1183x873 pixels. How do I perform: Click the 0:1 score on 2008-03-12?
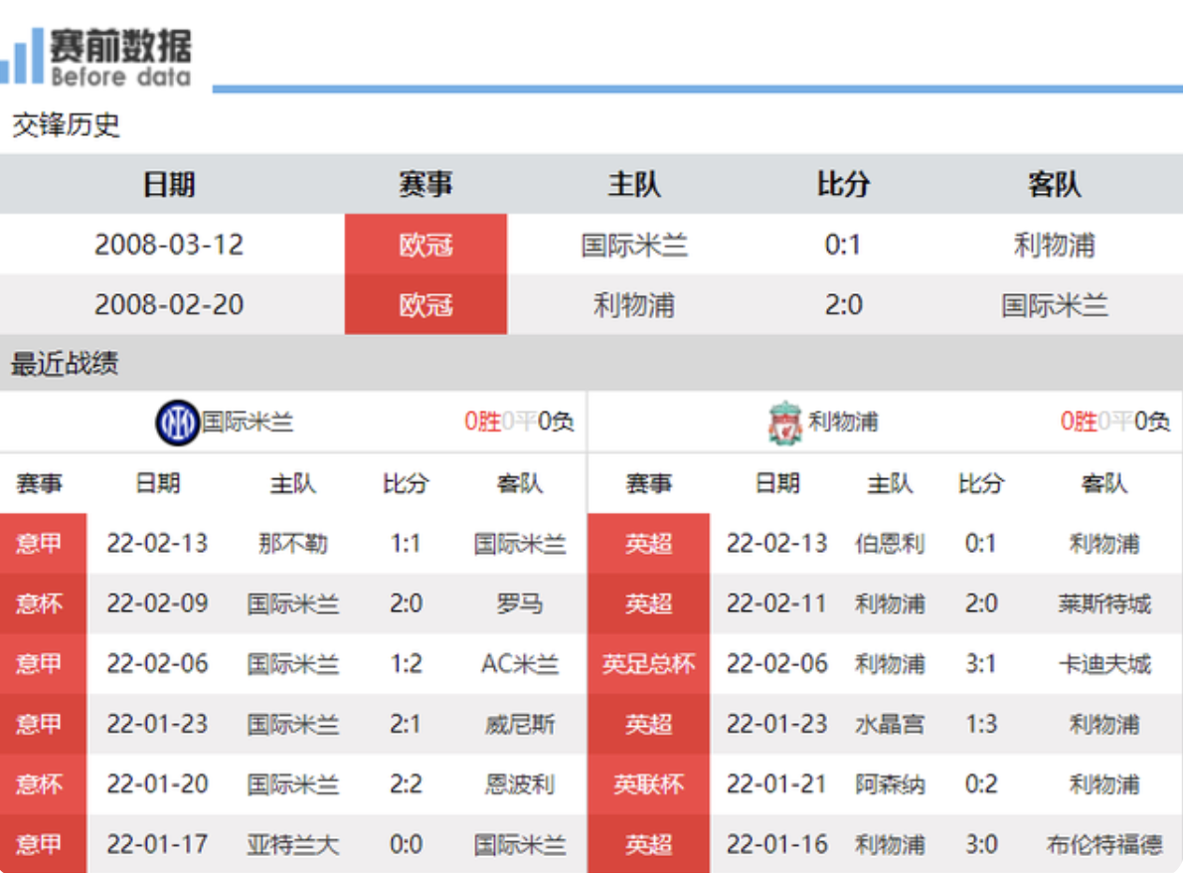843,245
